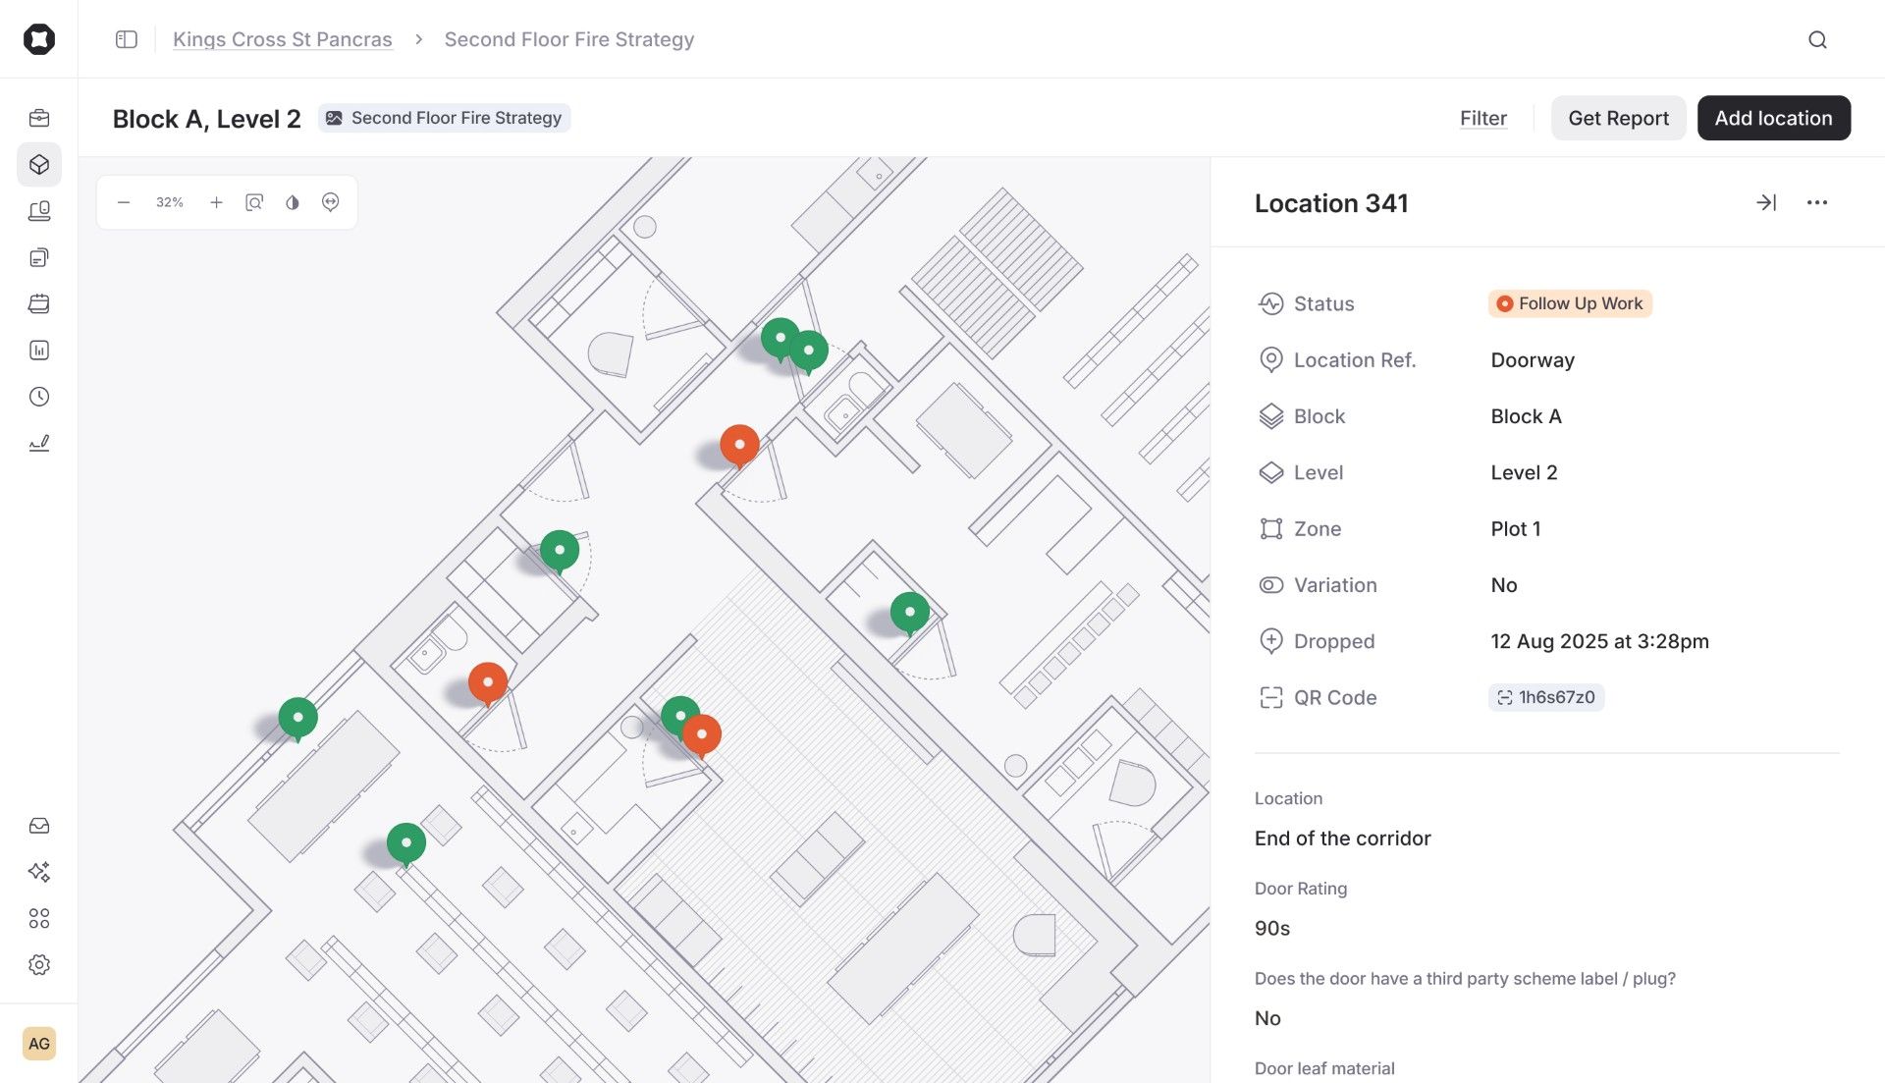Open the settings gear in the sidebar
This screenshot has width=1885, height=1083.
39,964
